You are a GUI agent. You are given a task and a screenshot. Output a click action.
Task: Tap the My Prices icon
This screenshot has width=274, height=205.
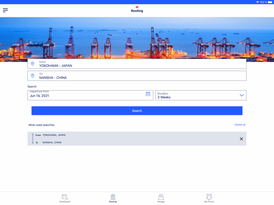[209, 197]
